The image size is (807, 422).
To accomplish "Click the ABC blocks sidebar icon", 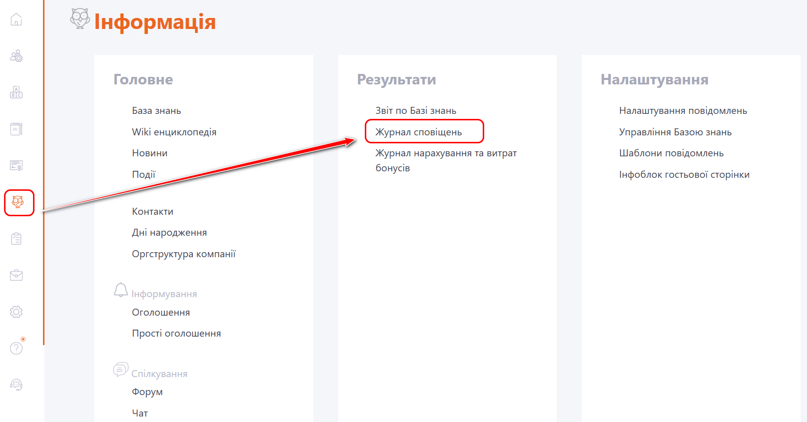I will [16, 92].
